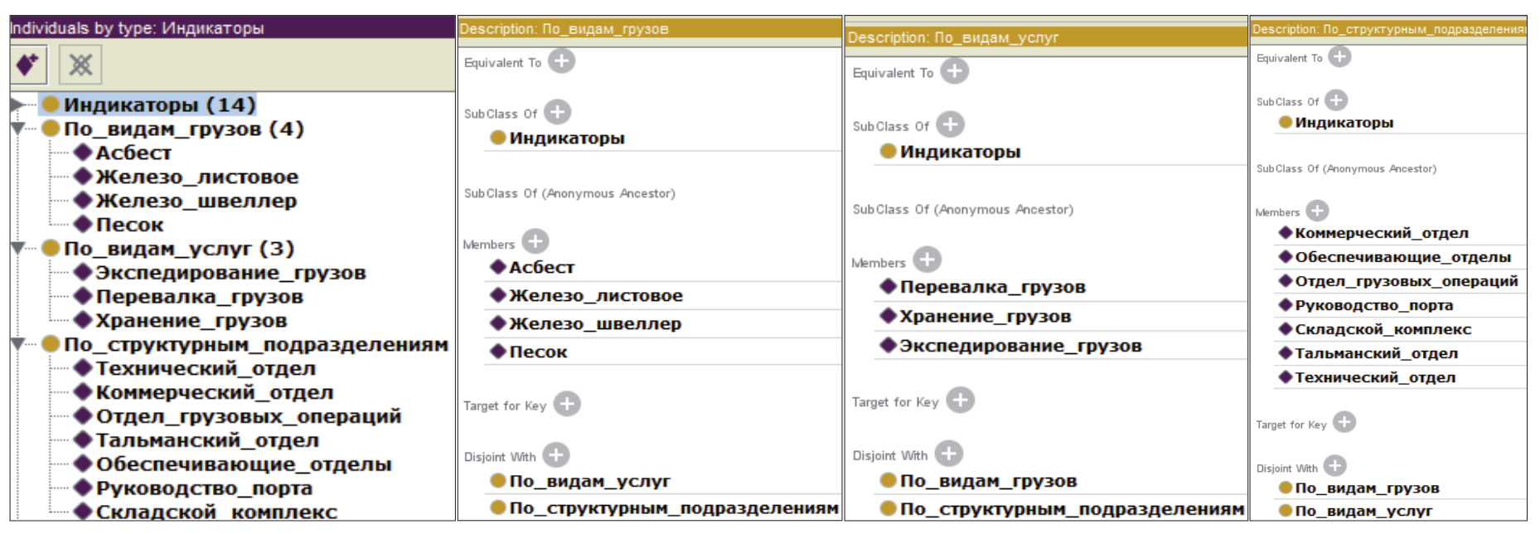Select Тальманский_отдел in the individuals tree
This screenshot has height=534, width=1540.
[206, 440]
